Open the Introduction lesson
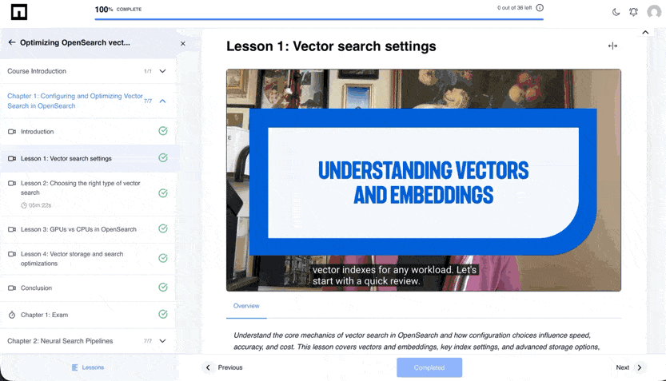 click(88, 132)
